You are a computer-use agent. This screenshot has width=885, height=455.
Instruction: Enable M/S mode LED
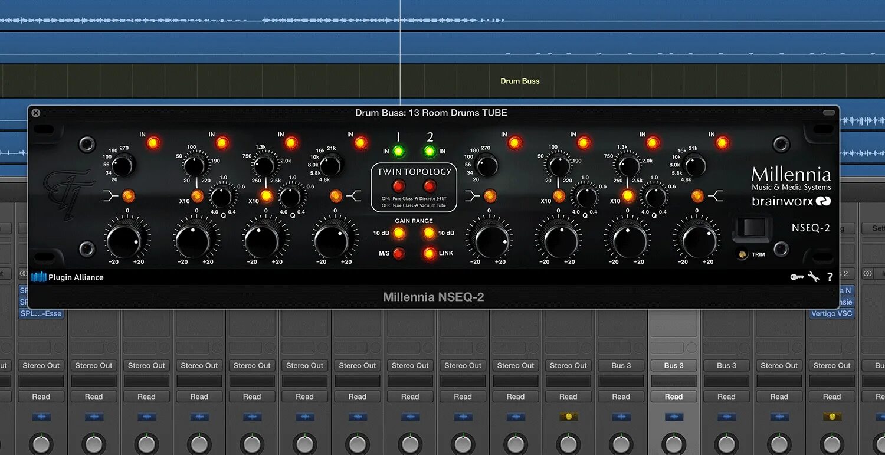click(x=399, y=254)
